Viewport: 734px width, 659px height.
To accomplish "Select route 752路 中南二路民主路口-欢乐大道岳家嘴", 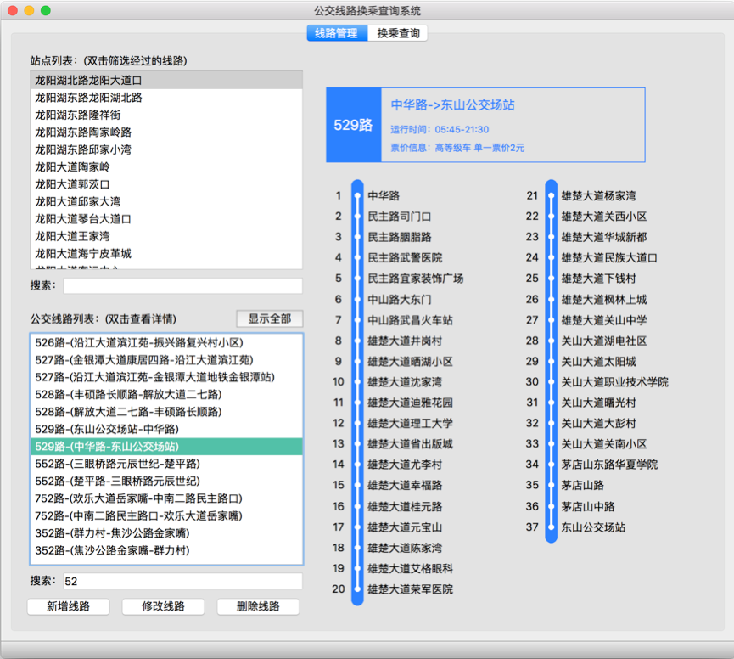I will [x=166, y=515].
